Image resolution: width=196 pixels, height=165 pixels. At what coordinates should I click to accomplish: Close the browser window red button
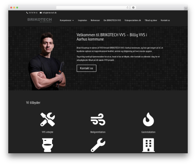[x=11, y=7]
